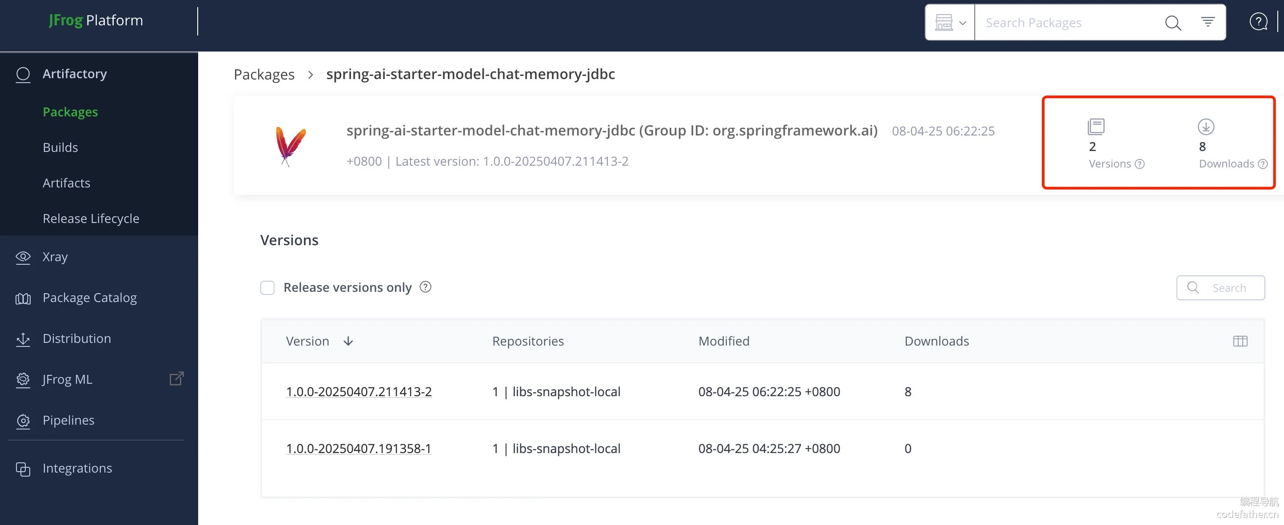Image resolution: width=1284 pixels, height=525 pixels.
Task: Focus the Search Packages input field
Action: coord(1067,22)
